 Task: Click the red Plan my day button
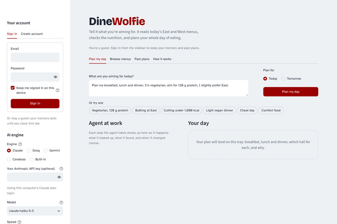(x=291, y=92)
